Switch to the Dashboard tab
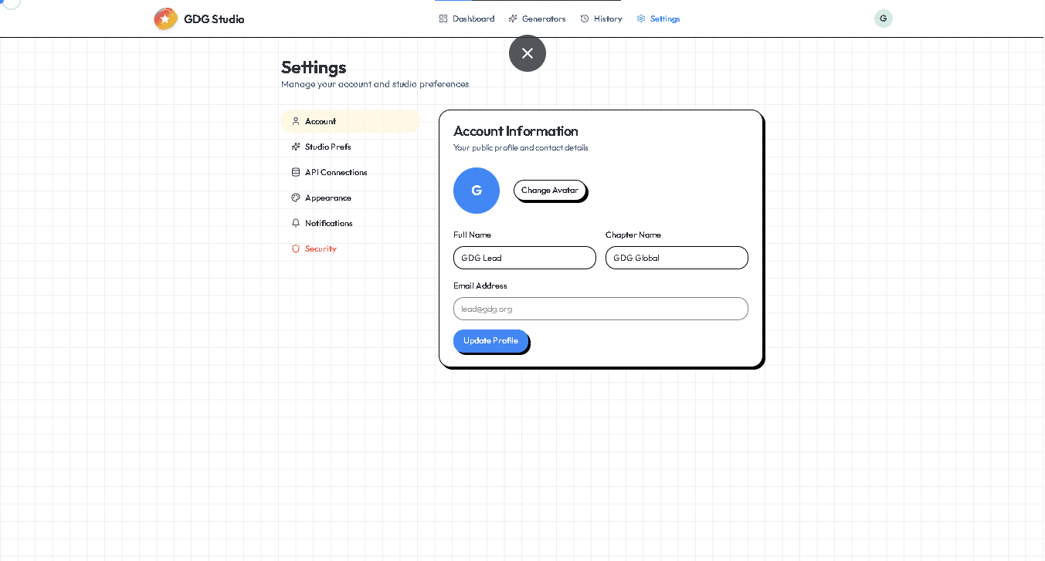This screenshot has height=561, width=1045. point(467,18)
